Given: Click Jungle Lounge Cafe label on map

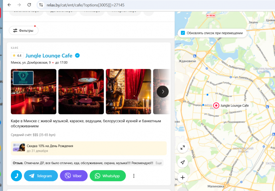Looking at the screenshot, I should [x=234, y=106].
